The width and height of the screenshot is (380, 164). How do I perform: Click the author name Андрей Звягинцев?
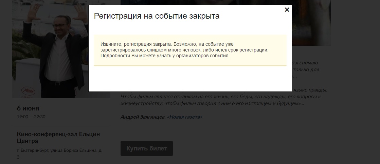pyautogui.click(x=143, y=117)
